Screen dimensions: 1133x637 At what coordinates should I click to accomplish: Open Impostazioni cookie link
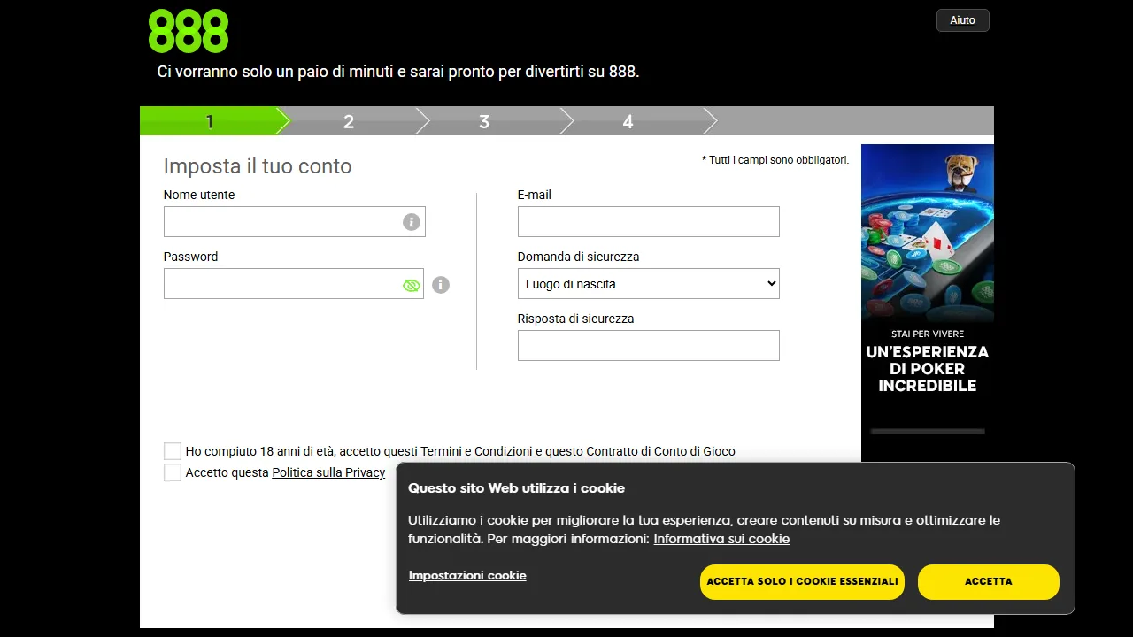coord(467,576)
